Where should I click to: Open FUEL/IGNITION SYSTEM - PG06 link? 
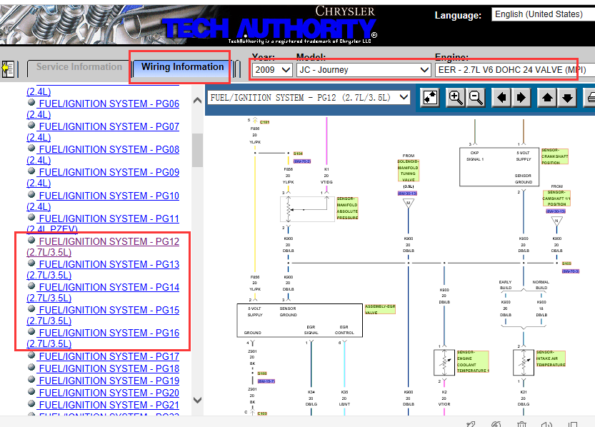point(103,109)
